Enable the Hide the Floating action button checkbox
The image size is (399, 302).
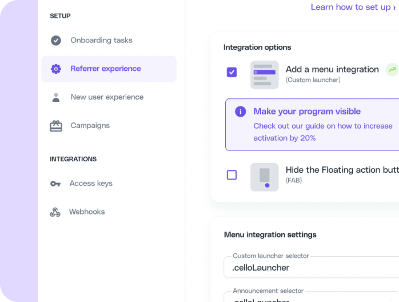coord(232,175)
